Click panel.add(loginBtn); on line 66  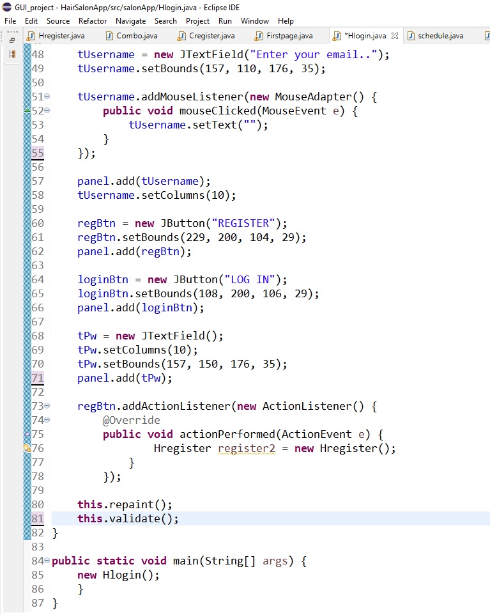[x=141, y=308]
